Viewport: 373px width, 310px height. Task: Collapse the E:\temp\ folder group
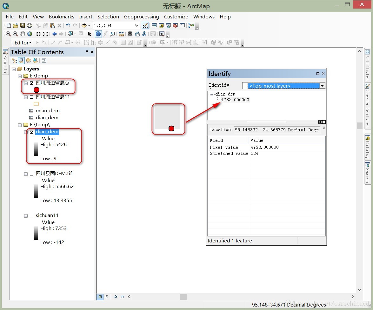(x=20, y=125)
